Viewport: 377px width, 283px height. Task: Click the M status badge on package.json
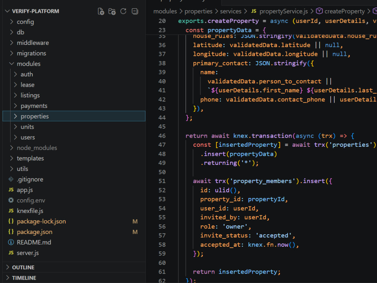click(135, 232)
